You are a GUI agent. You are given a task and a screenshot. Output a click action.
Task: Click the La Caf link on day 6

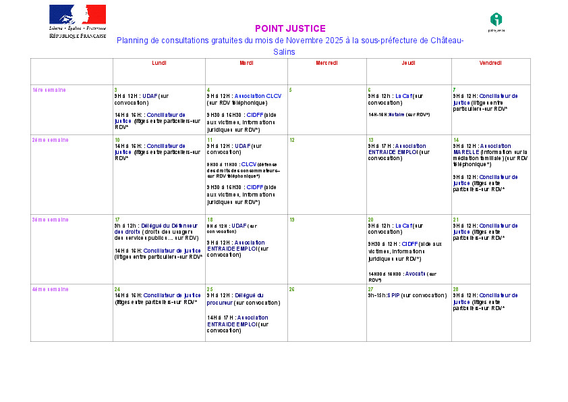403,96
